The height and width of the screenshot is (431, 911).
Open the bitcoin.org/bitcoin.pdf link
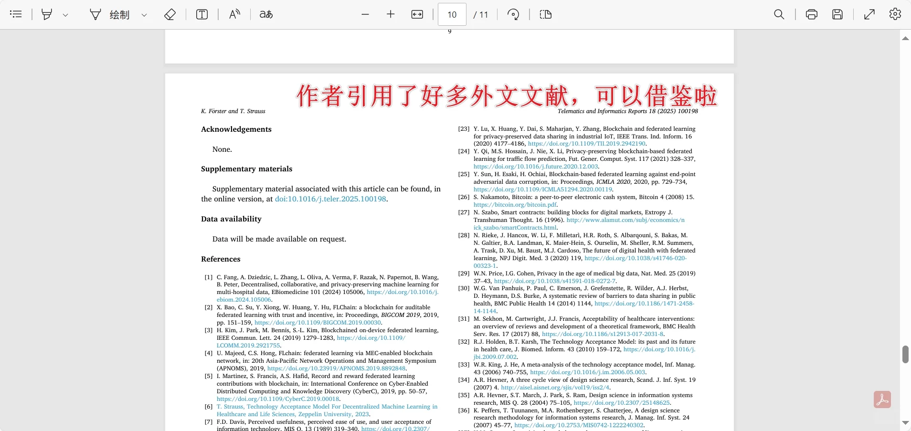click(x=515, y=205)
